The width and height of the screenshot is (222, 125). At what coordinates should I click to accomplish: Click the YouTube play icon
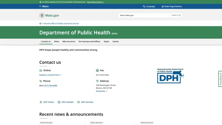click(78, 102)
